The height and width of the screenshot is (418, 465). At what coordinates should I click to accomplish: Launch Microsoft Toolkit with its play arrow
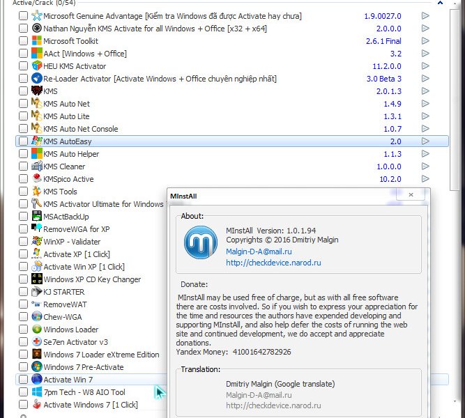(x=425, y=40)
